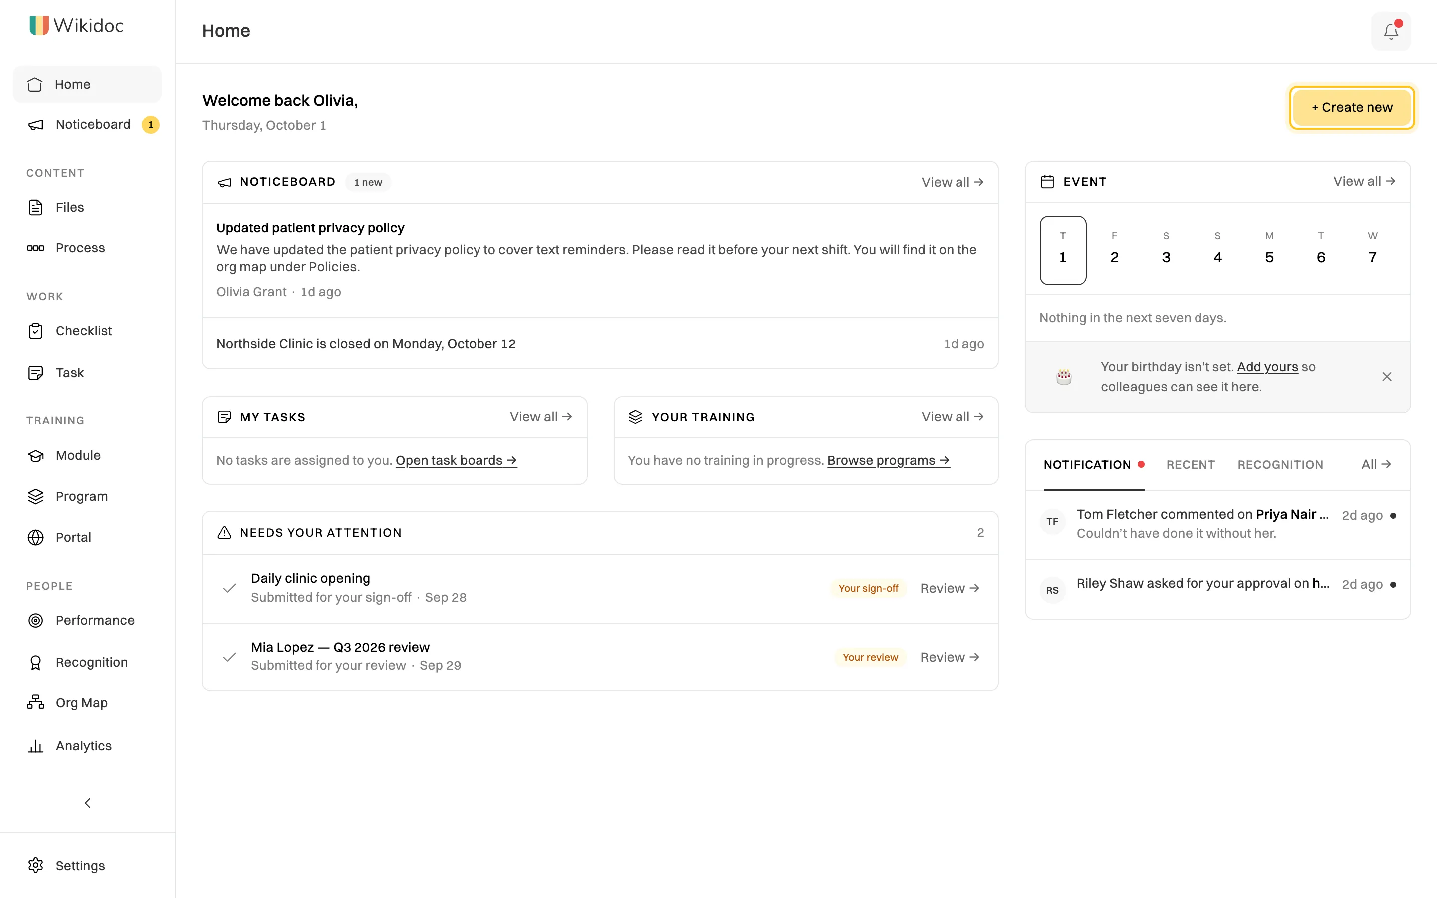Review the Daily clinic opening item
This screenshot has height=898, width=1437.
950,588
